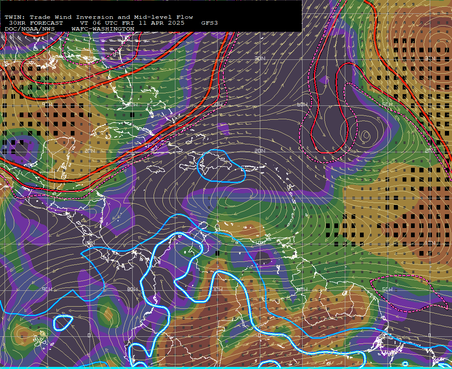Click the 60W longitude label in the lower row

point(302,289)
